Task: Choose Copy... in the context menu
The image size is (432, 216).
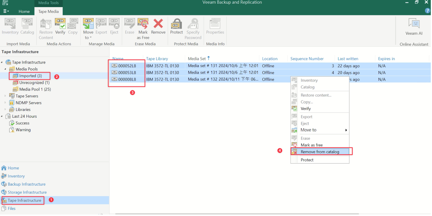Action: coord(320,102)
